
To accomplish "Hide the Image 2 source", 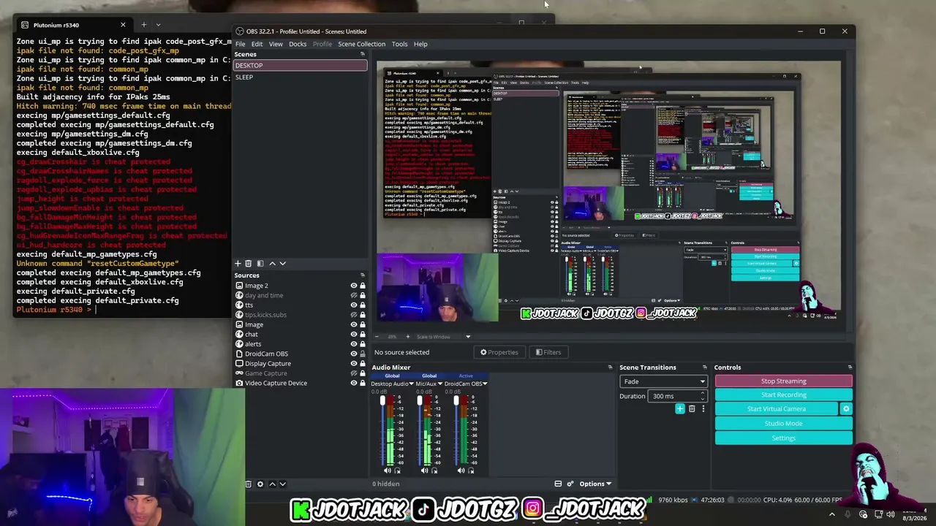I will 354,286.
